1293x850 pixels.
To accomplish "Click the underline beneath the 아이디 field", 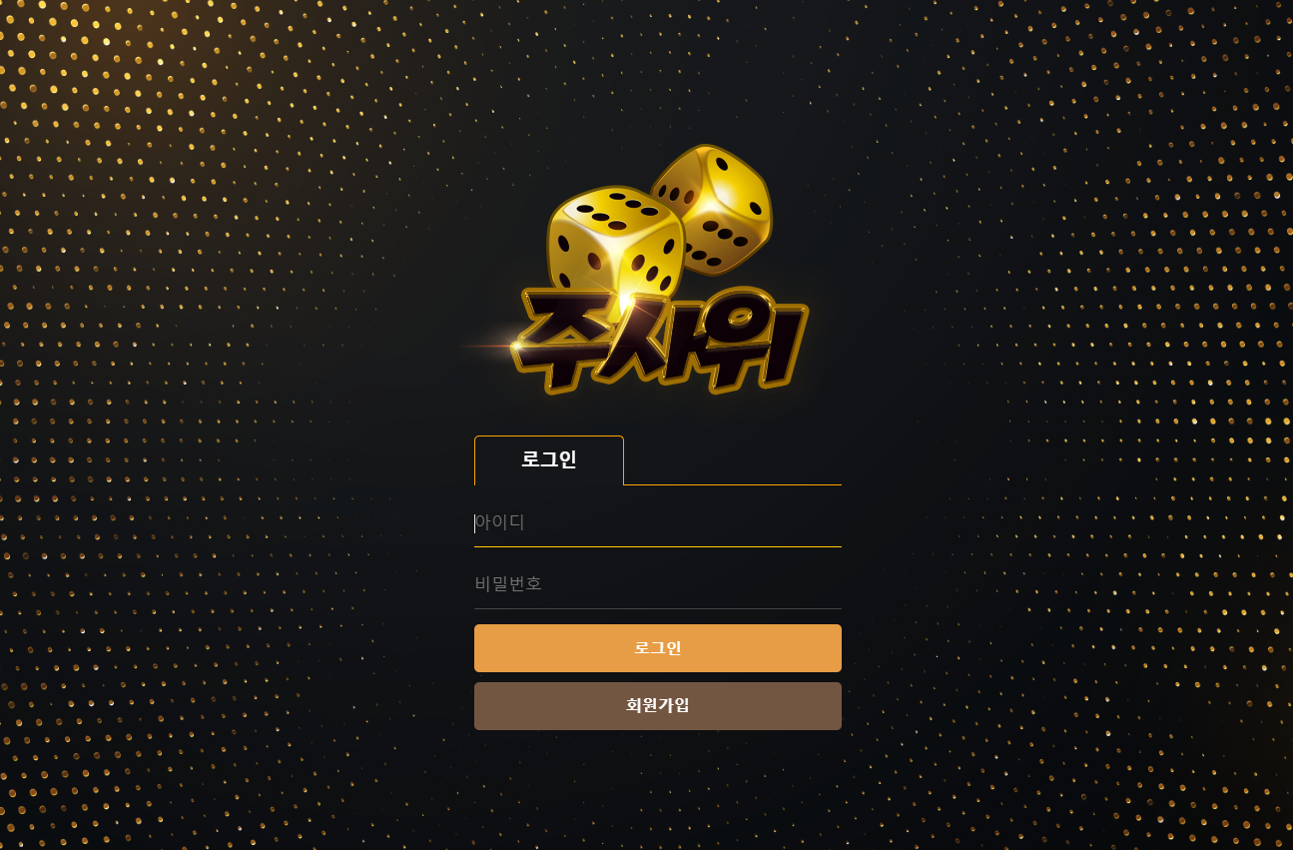I will tap(658, 546).
